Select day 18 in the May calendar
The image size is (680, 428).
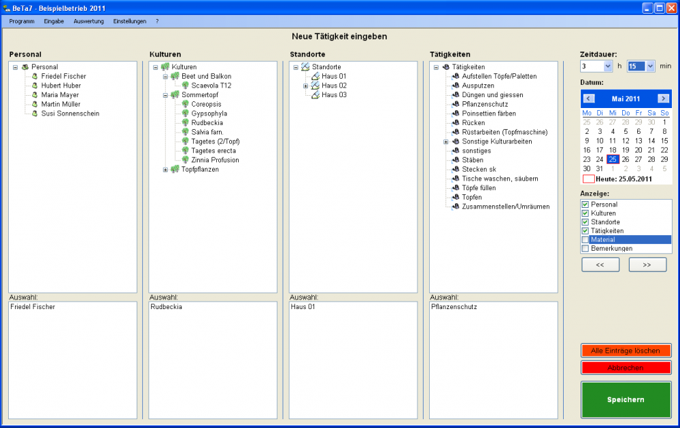point(613,150)
